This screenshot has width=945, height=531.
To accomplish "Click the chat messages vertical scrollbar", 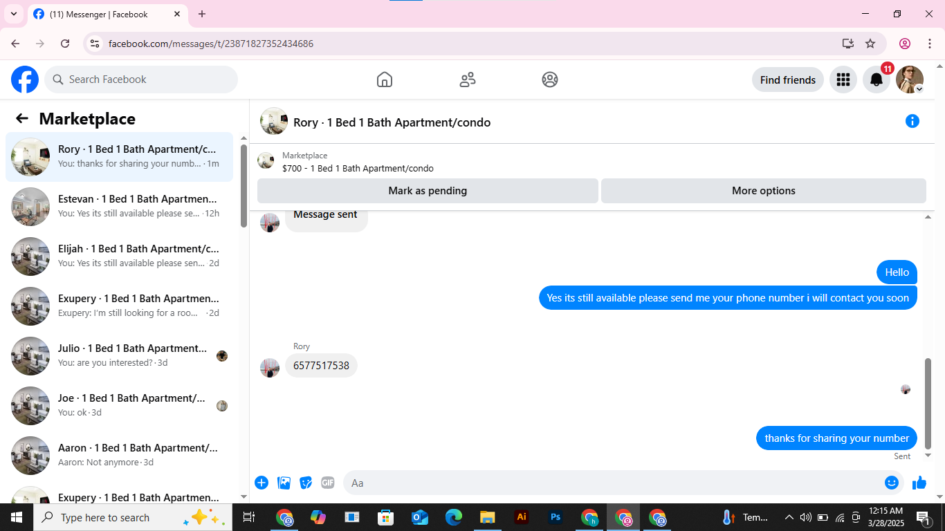I will (928, 404).
